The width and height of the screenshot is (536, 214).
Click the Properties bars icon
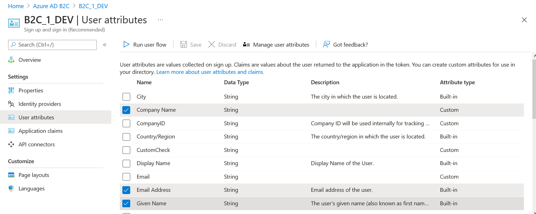(x=11, y=90)
